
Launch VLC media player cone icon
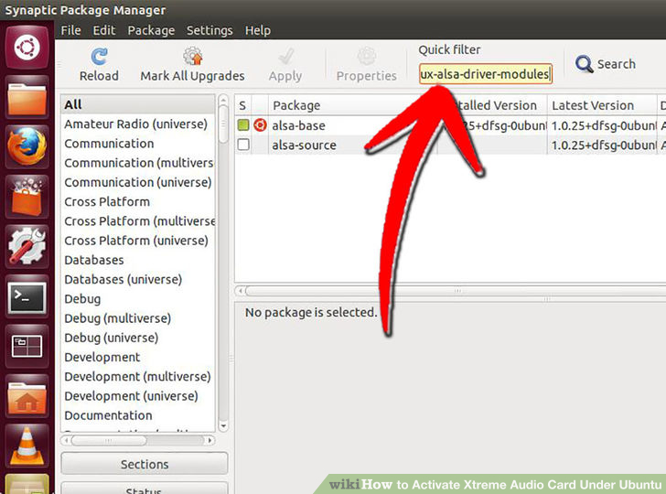point(27,446)
